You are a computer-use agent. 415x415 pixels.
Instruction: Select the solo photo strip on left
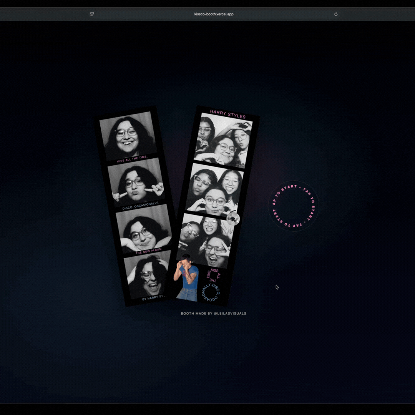click(x=136, y=206)
